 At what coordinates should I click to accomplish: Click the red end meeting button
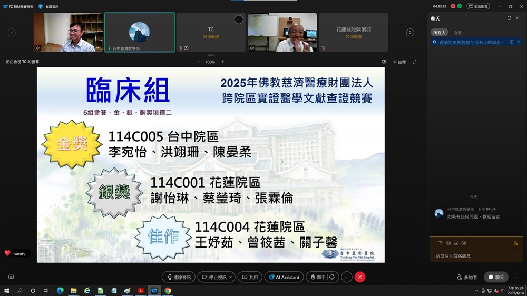pyautogui.click(x=360, y=277)
